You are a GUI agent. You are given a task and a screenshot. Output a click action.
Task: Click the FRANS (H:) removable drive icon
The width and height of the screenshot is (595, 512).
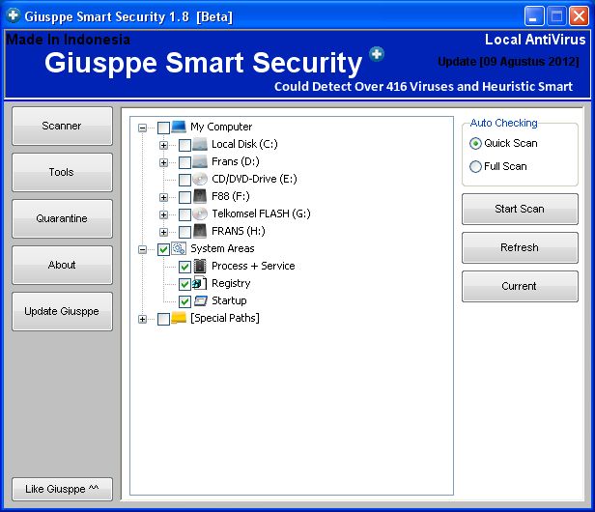point(200,231)
